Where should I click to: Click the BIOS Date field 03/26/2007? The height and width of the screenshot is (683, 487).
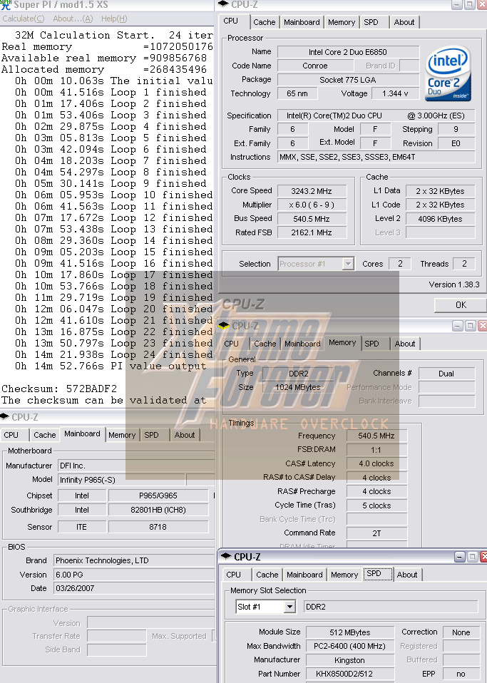point(134,588)
